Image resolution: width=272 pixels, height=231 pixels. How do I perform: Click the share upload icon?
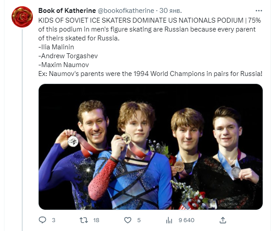tap(223, 220)
